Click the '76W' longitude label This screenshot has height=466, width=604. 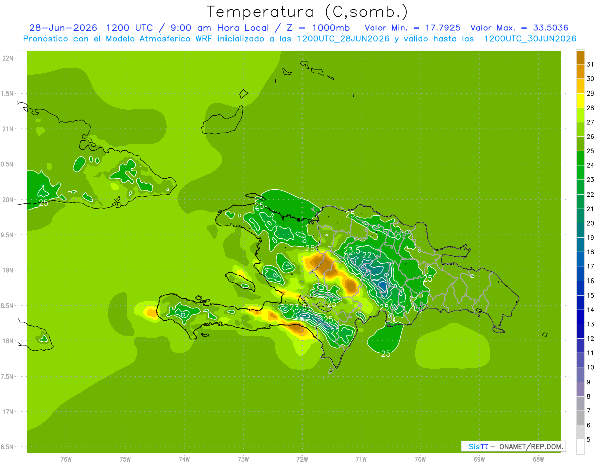[x=66, y=459]
